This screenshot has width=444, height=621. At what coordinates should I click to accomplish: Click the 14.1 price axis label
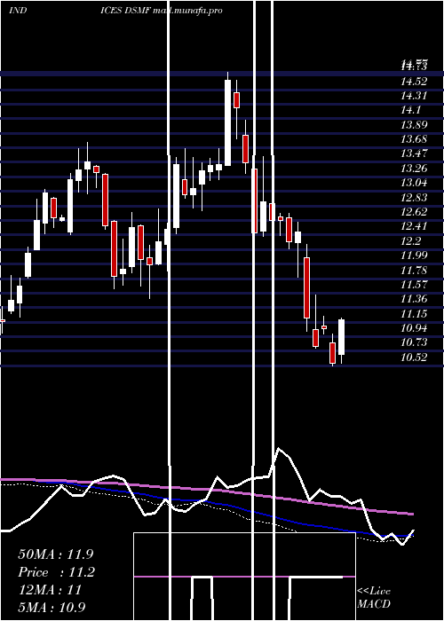point(411,110)
